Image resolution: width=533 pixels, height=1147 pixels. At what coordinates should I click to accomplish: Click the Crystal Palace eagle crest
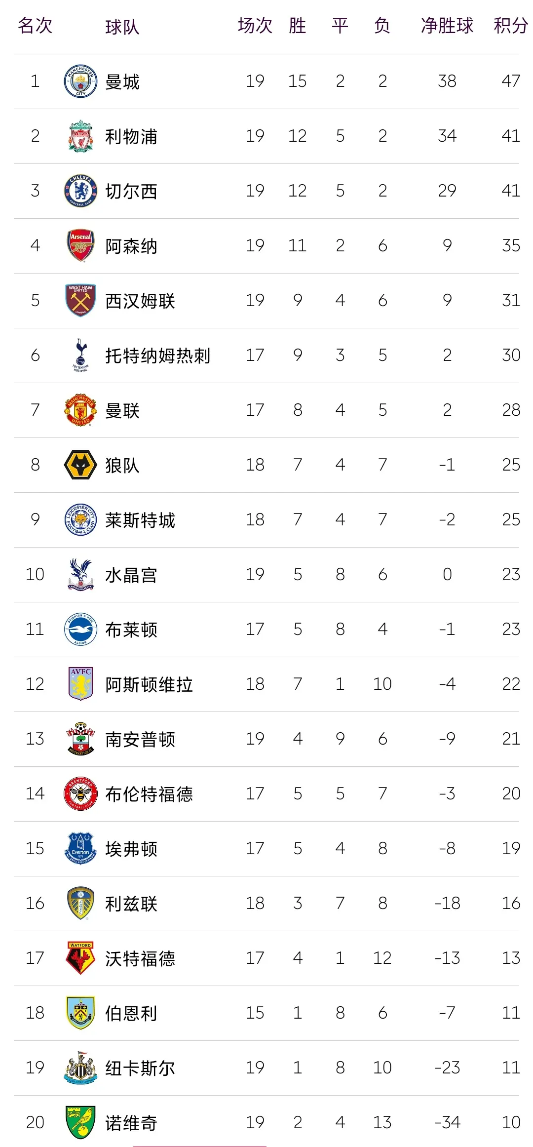80,574
